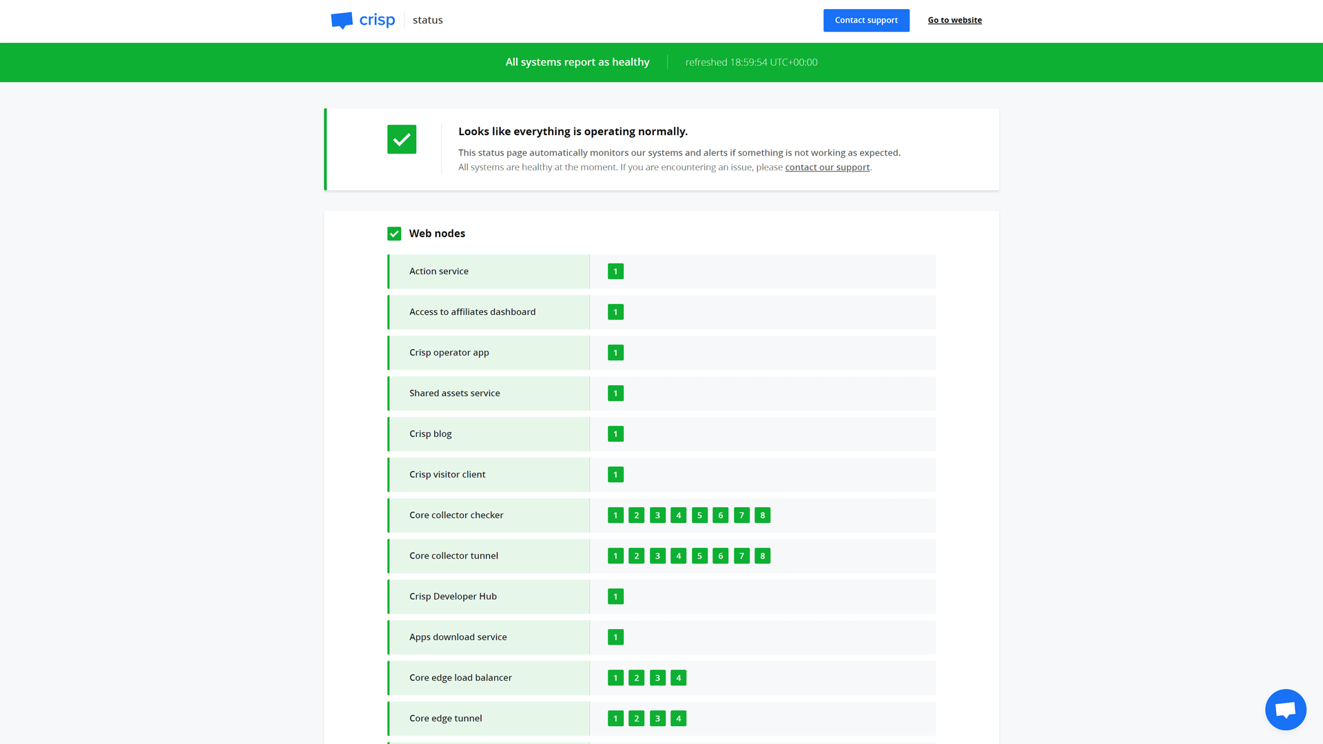The height and width of the screenshot is (744, 1323).
Task: Open the chat widget bubble bottom right
Action: (x=1285, y=709)
